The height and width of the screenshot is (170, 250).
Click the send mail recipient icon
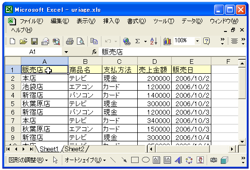(x=45, y=41)
